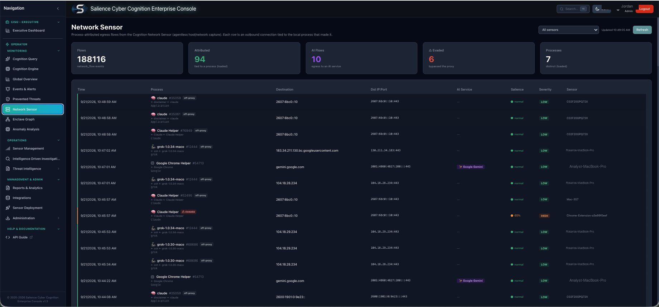This screenshot has width=659, height=307.
Task: Collapse the Monitoring section chevron
Action: [x=58, y=51]
